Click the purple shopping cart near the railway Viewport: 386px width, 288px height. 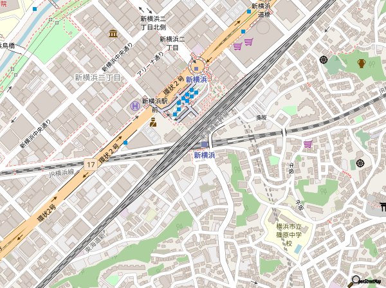pos(308,144)
